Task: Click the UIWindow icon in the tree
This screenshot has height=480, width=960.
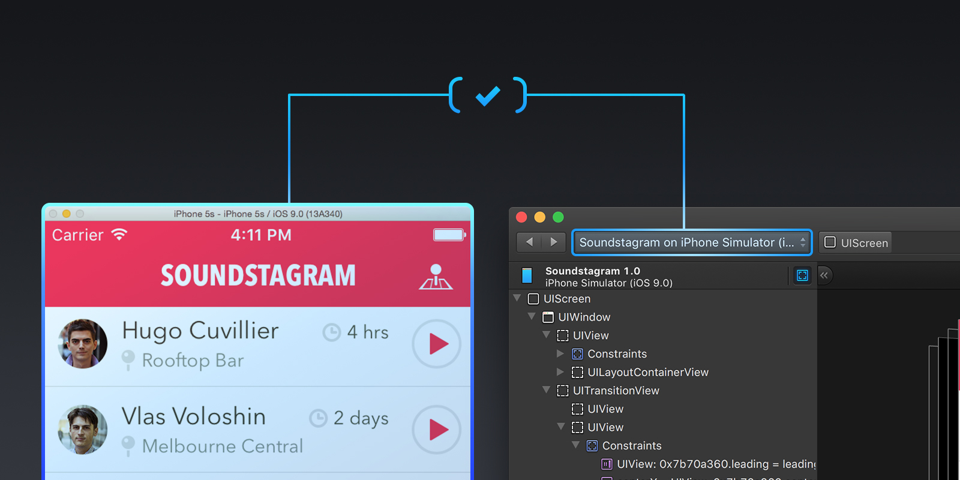Action: (548, 317)
